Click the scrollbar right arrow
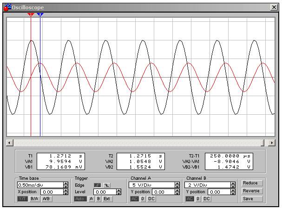This screenshot has height=209, width=282. click(x=272, y=143)
